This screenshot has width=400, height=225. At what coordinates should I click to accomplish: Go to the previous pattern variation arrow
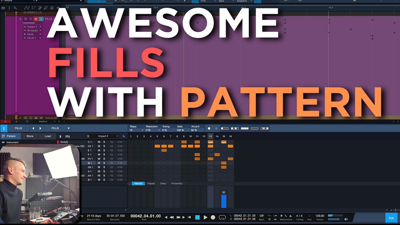tap(33, 128)
